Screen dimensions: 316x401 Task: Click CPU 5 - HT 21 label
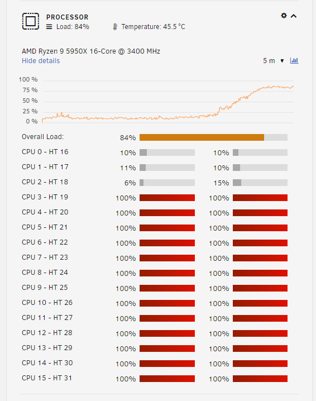(x=45, y=227)
